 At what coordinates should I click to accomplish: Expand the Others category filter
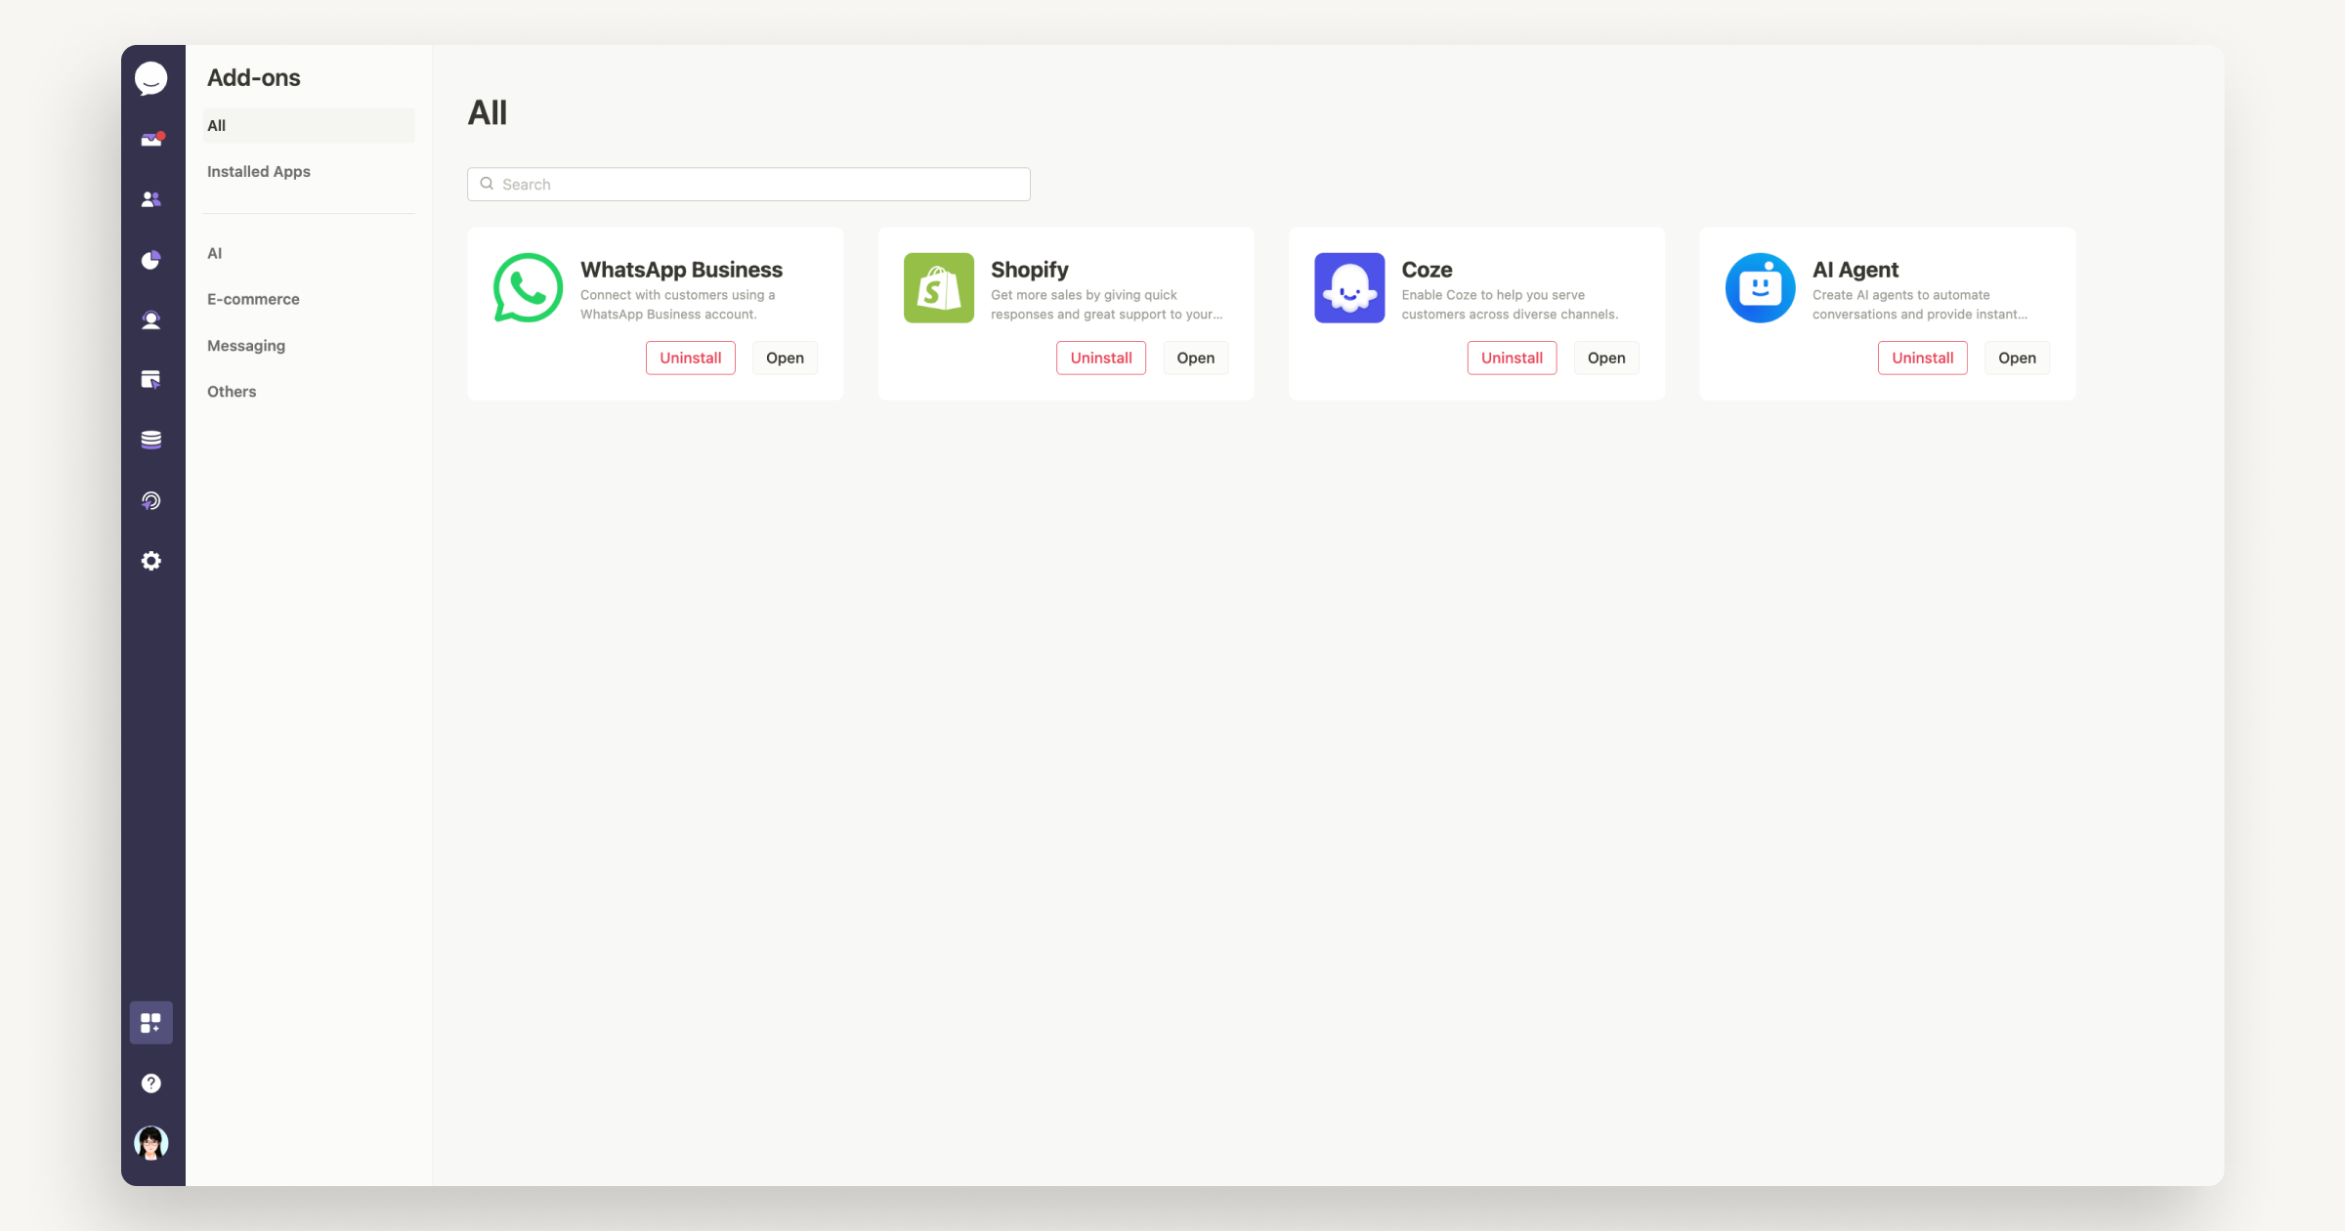pos(232,391)
